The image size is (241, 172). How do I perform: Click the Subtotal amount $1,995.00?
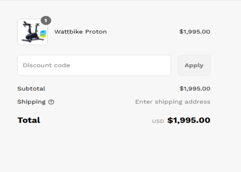[195, 89]
